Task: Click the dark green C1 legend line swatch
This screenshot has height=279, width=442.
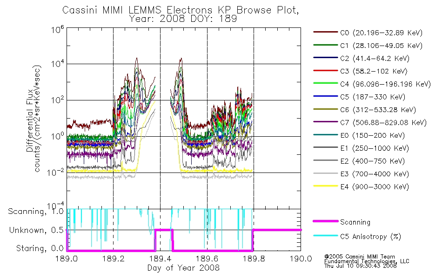Action: 326,45
